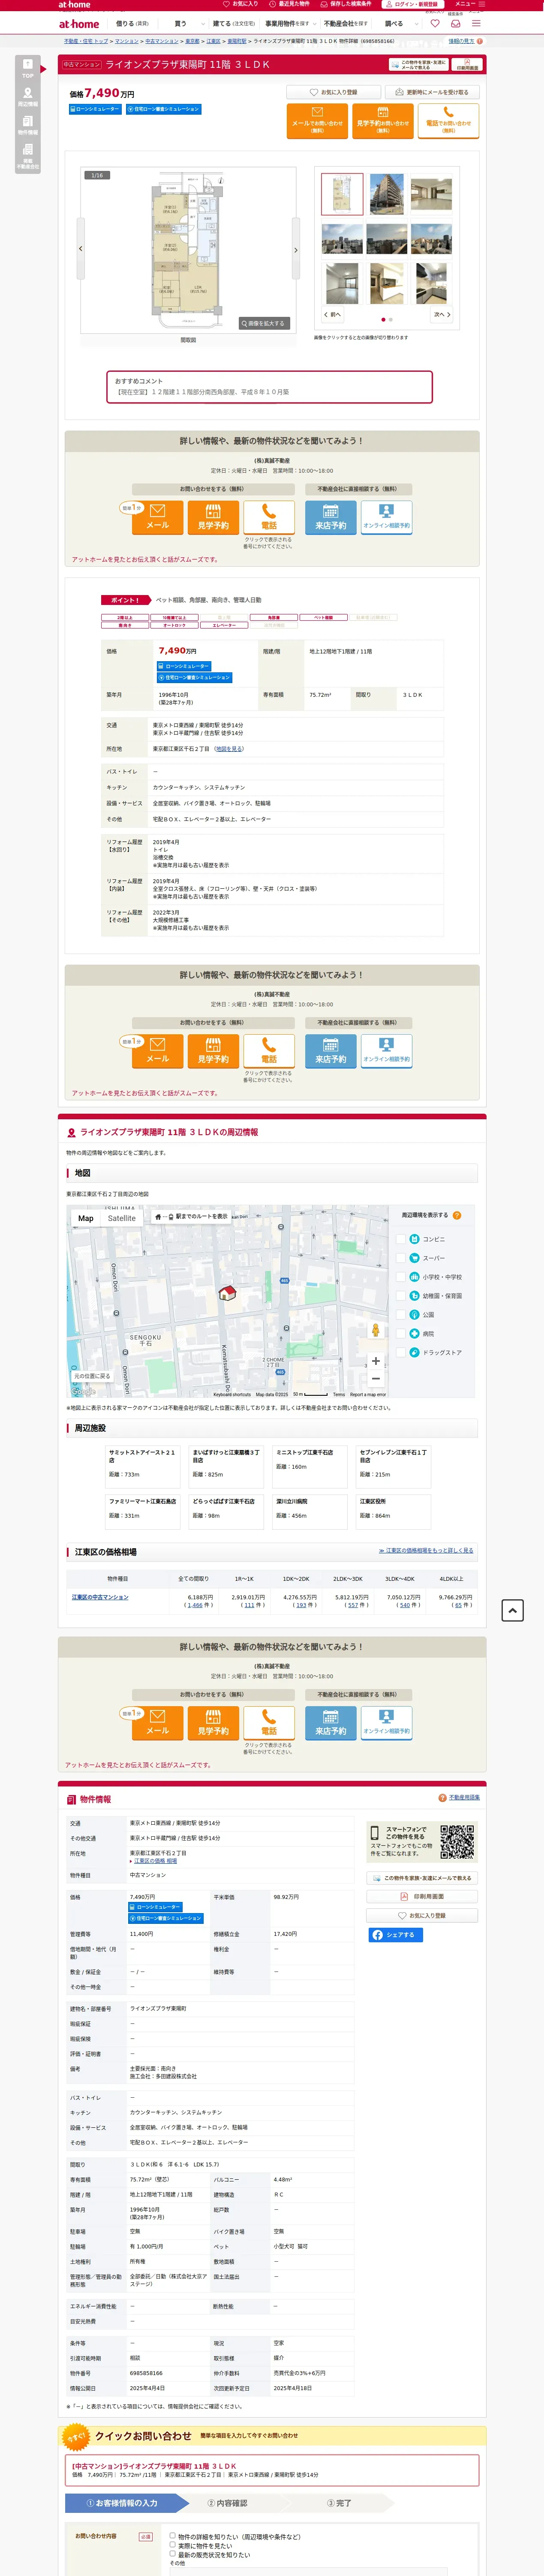
Task: Click 更新時にメールを受け取る button
Action: coord(432,92)
